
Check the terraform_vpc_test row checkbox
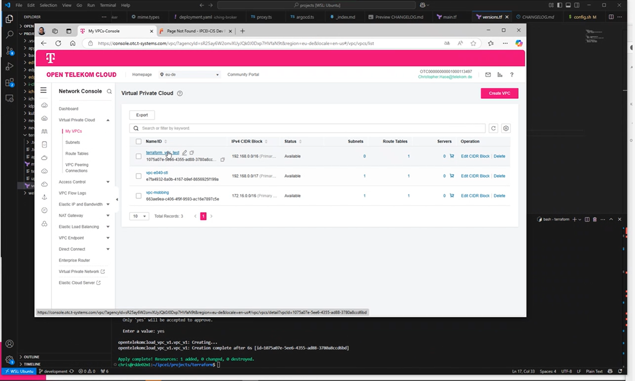point(138,156)
